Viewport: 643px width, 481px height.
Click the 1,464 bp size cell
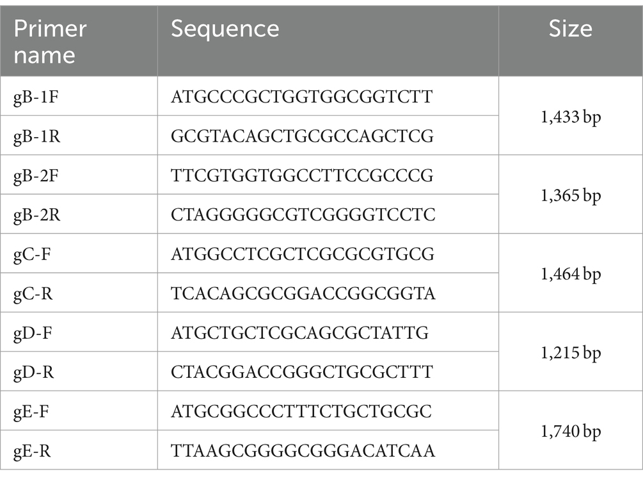click(571, 273)
